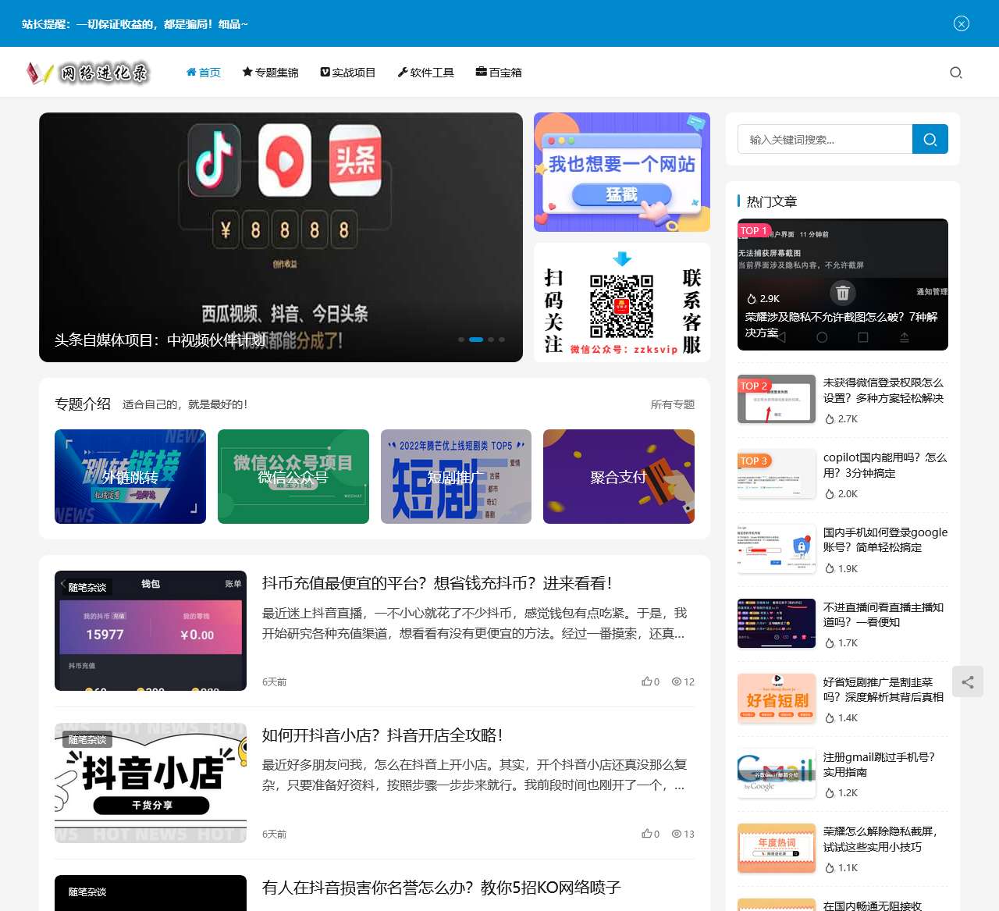This screenshot has height=911, width=999.
Task: Click the thumbs-up icon on 抖币充值 article
Action: point(647,681)
